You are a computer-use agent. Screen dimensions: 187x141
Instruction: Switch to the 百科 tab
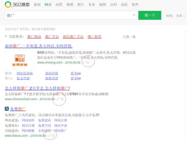tap(113, 5)
